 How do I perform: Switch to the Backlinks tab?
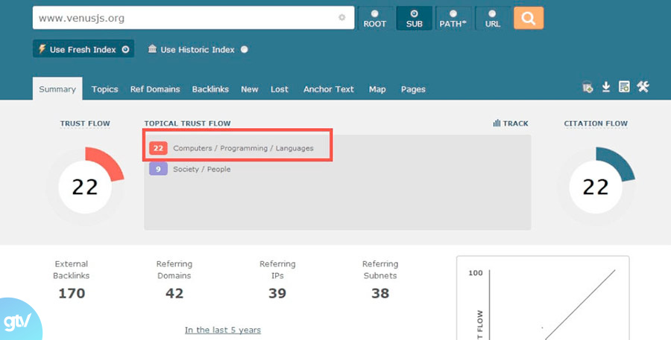[210, 89]
